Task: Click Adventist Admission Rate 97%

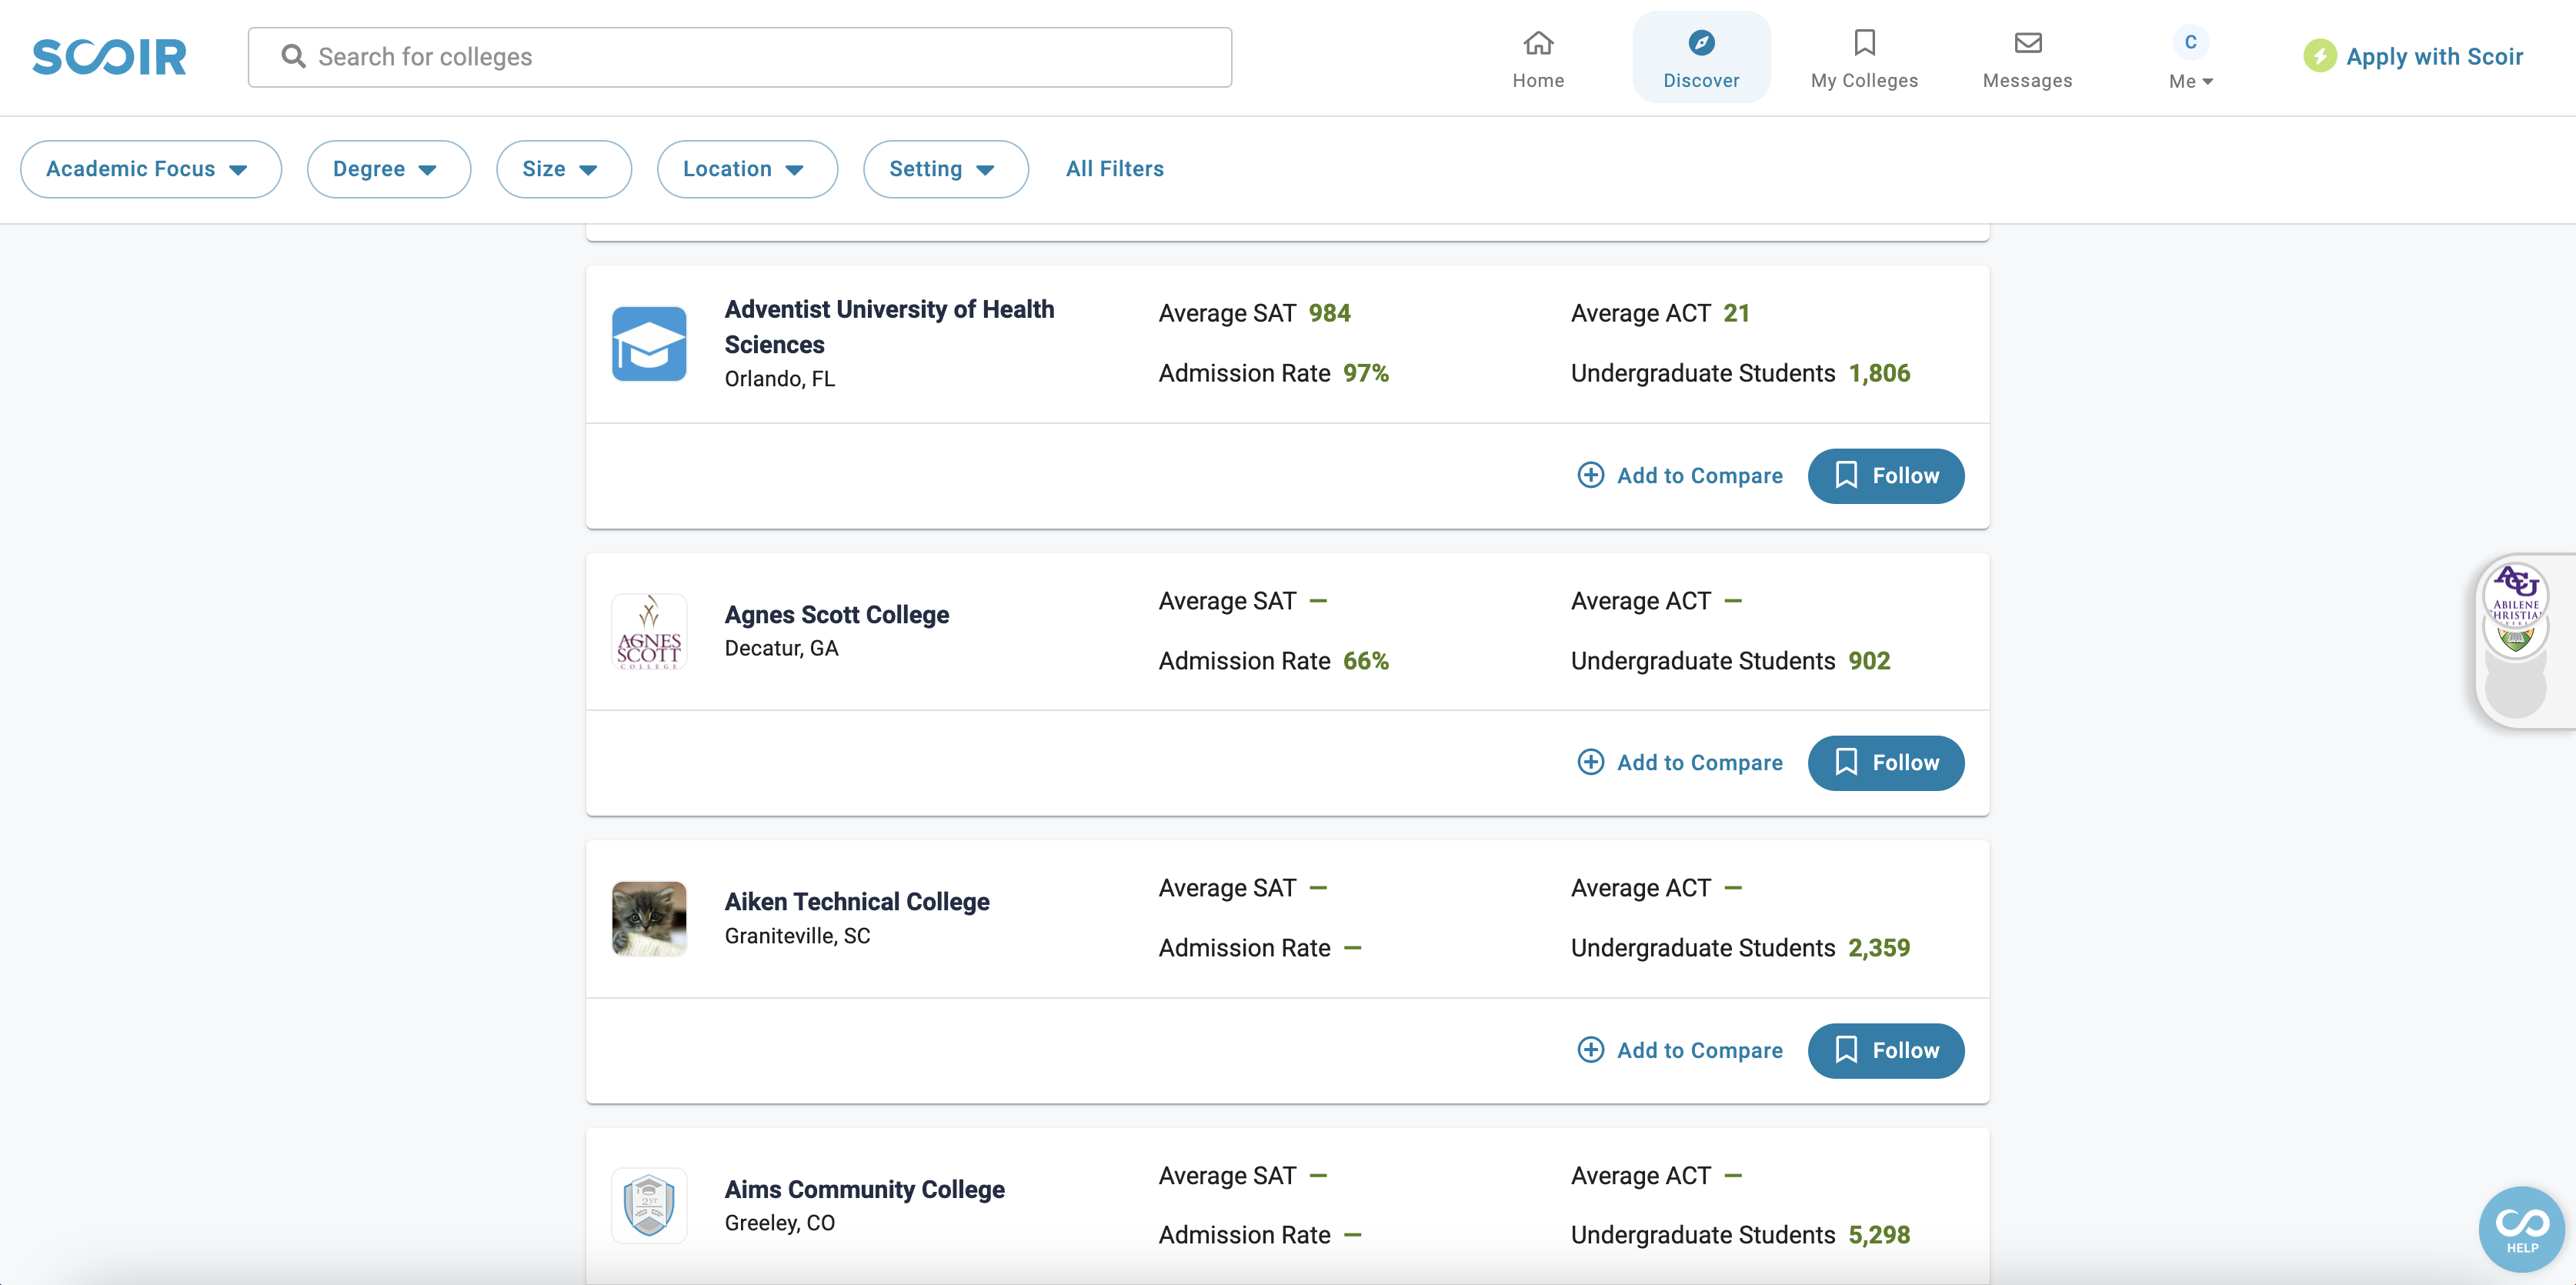Action: (x=1365, y=373)
